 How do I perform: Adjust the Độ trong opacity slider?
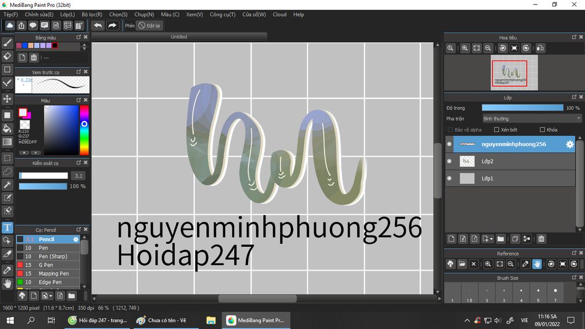coord(522,108)
